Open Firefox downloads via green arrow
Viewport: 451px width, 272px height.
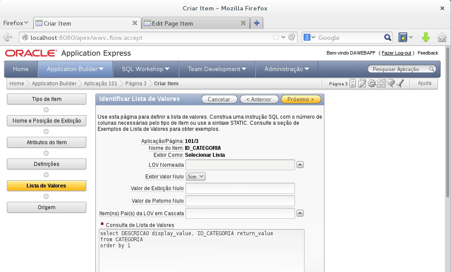(425, 38)
